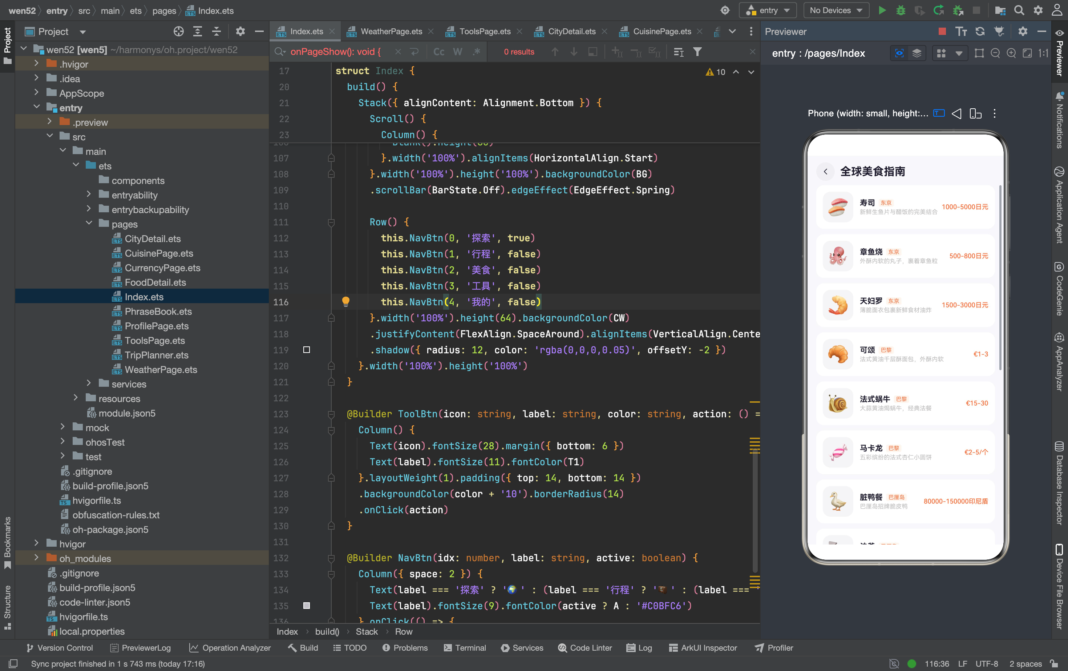This screenshot has height=671, width=1068.
Task: Zoom out the preview
Action: [995, 53]
